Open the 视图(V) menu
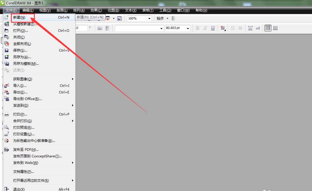This screenshot has height=191, width=312. tap(45, 10)
